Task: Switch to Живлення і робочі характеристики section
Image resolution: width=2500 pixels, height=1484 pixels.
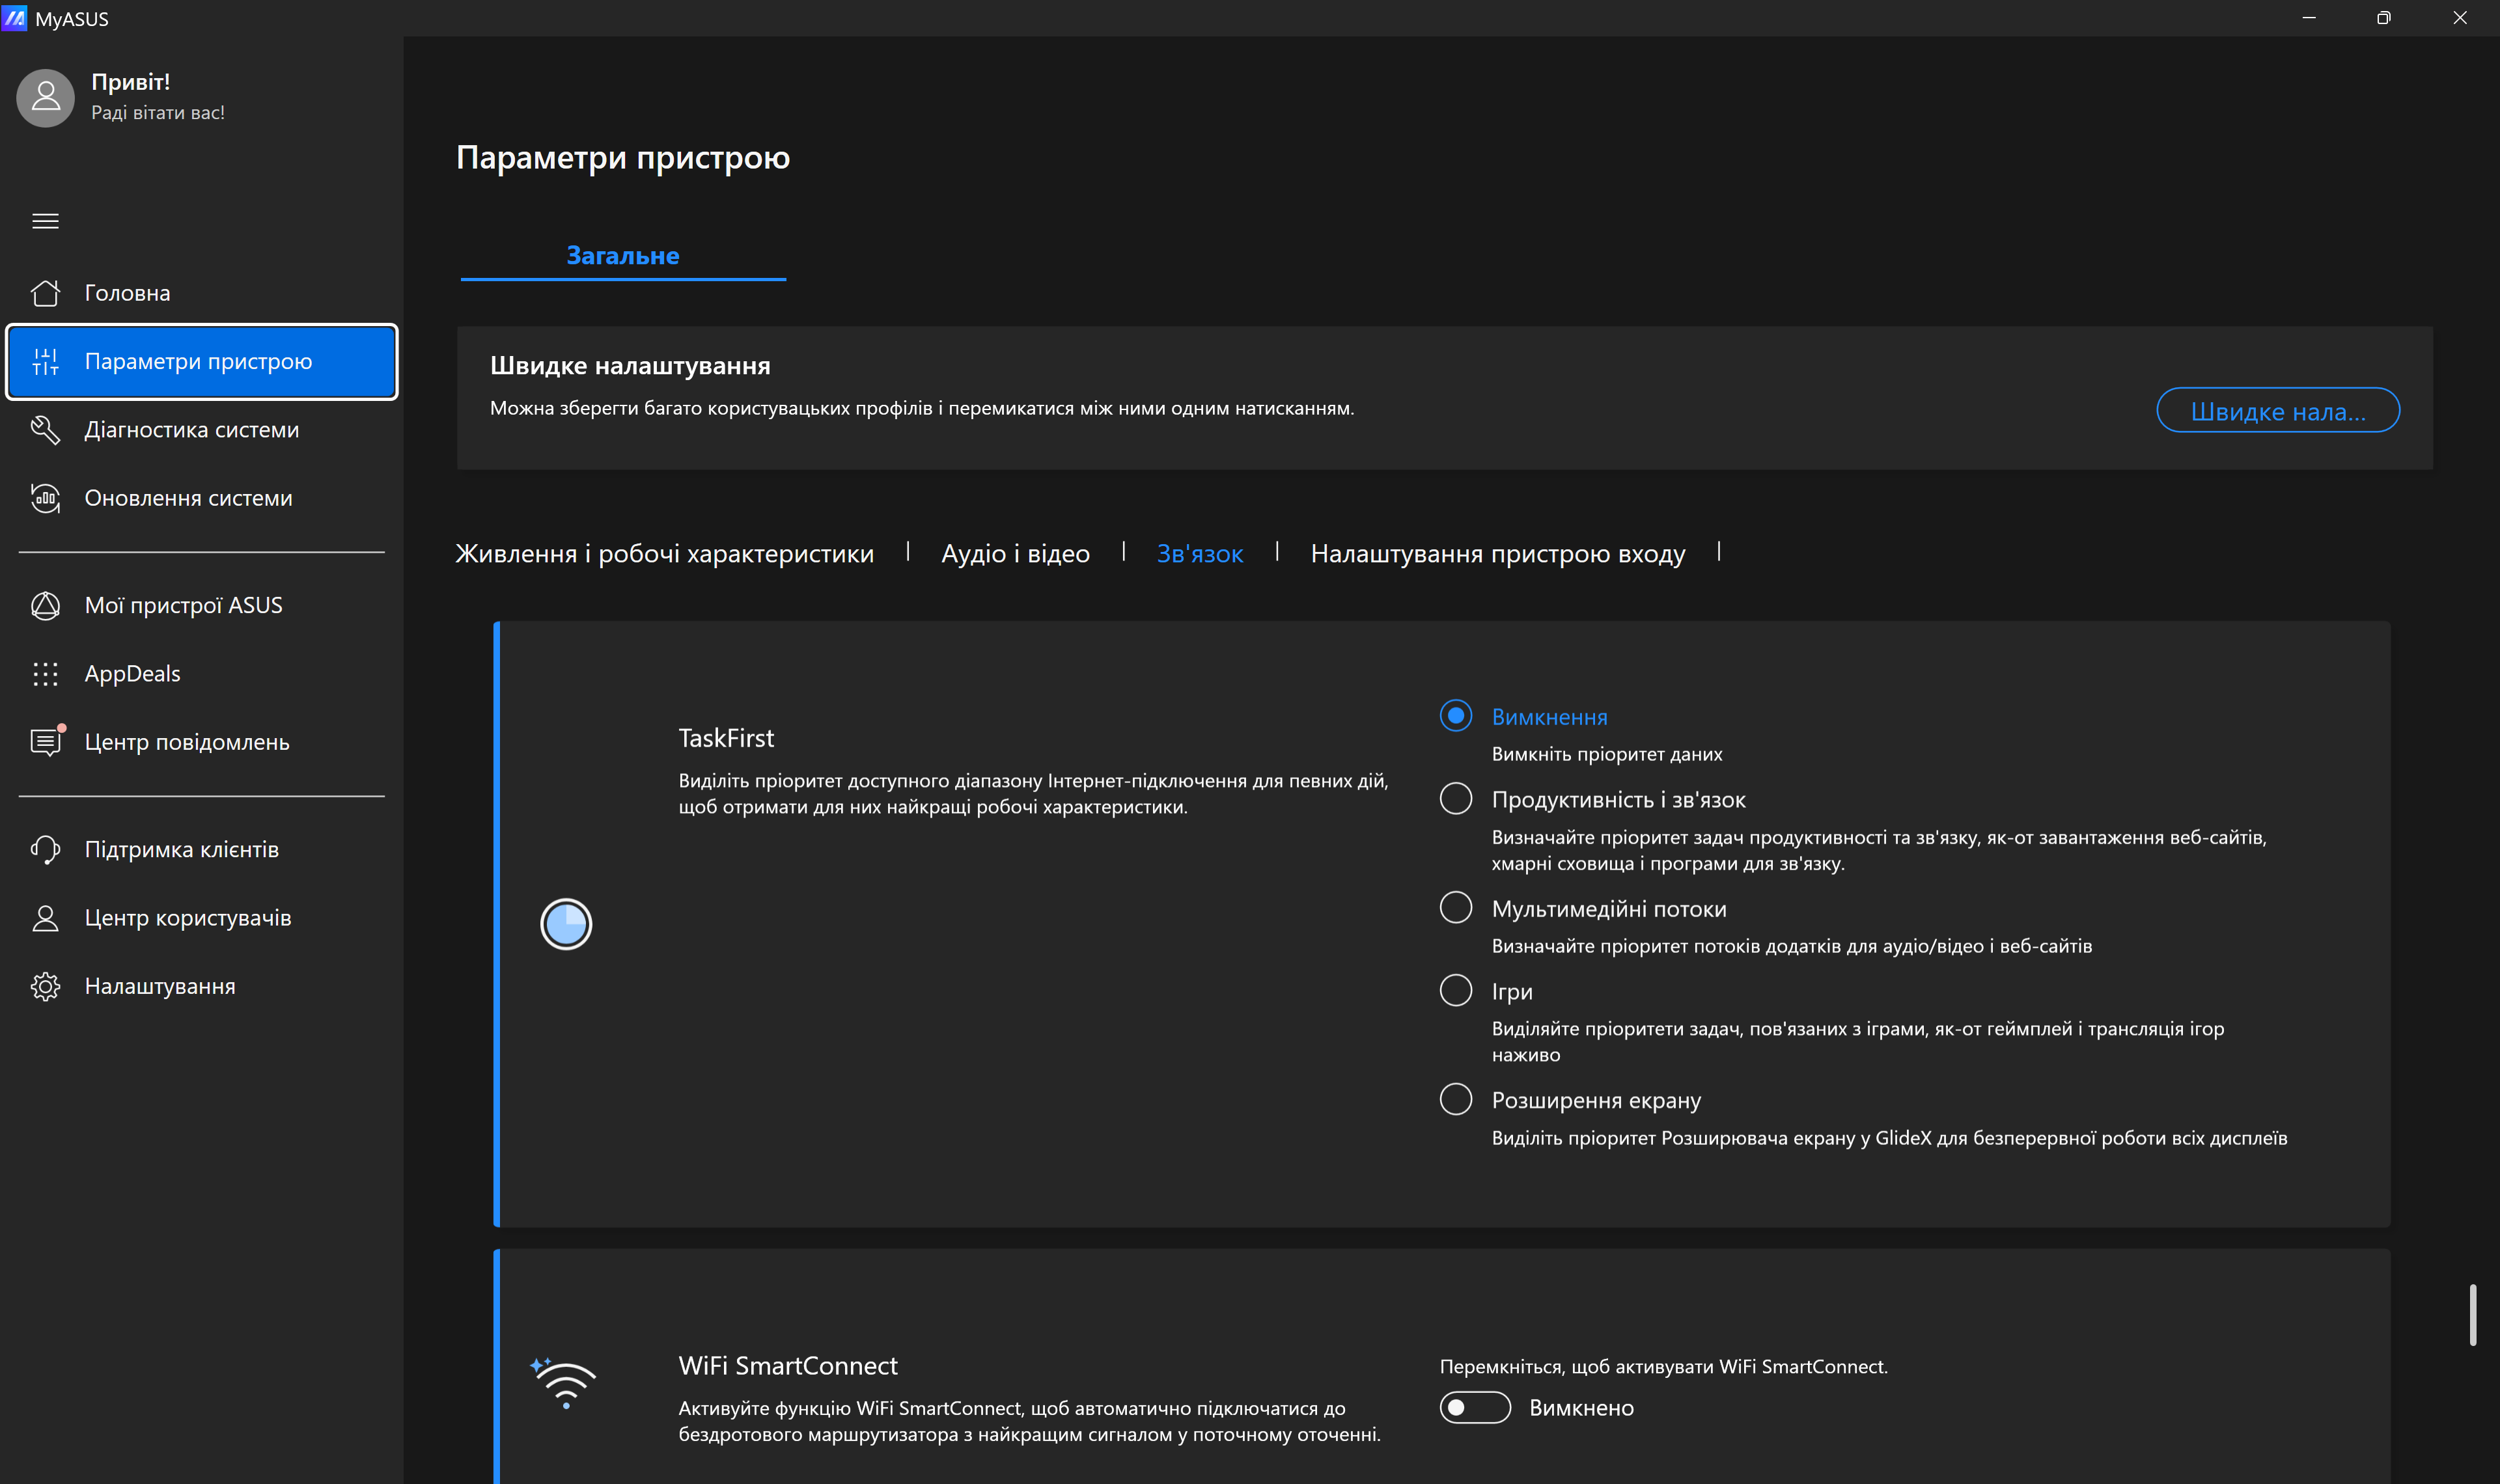Action: point(664,554)
